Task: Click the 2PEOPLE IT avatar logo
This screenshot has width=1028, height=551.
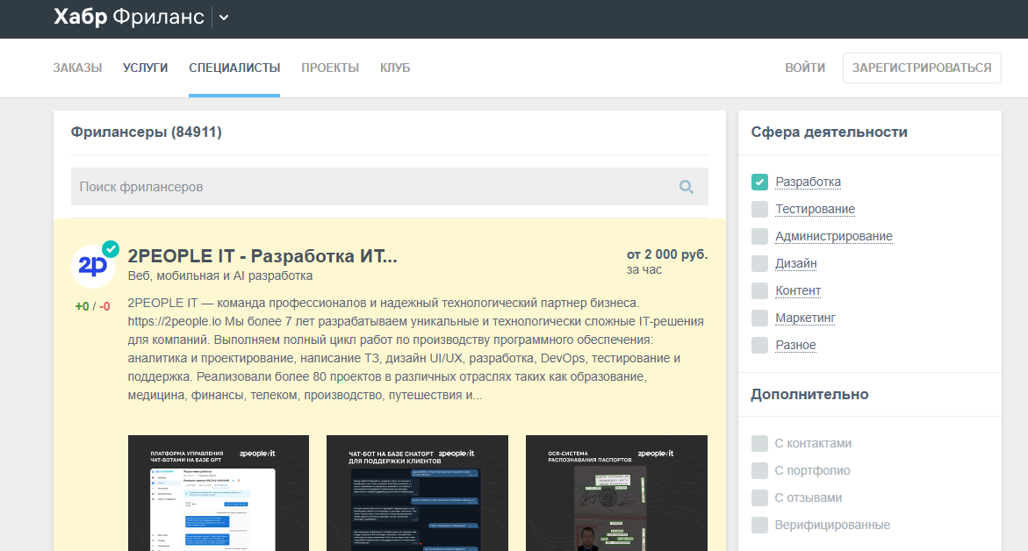Action: 92,267
